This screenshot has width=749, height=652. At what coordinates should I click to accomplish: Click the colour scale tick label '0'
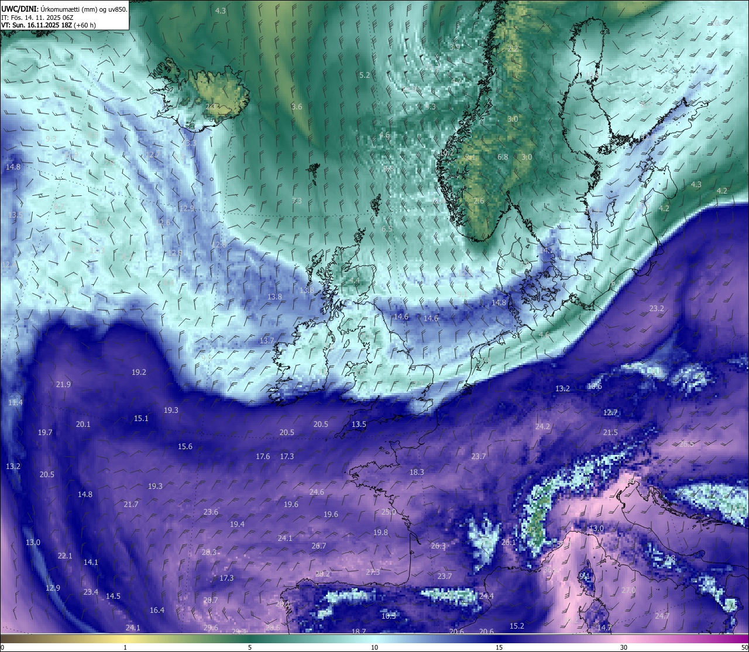2,647
